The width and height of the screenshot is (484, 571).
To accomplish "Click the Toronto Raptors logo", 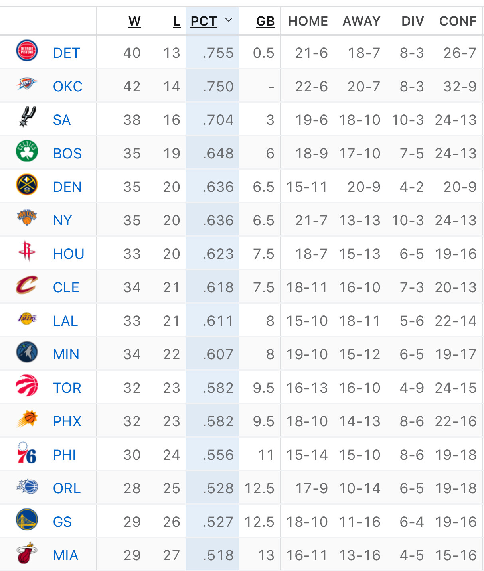I will coord(27,386).
